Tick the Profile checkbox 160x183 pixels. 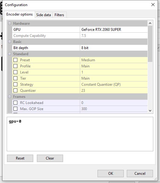[16, 66]
